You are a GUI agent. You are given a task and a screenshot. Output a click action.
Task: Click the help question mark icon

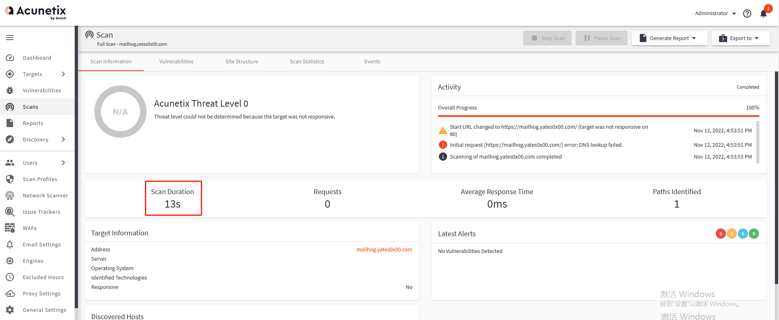pyautogui.click(x=747, y=13)
